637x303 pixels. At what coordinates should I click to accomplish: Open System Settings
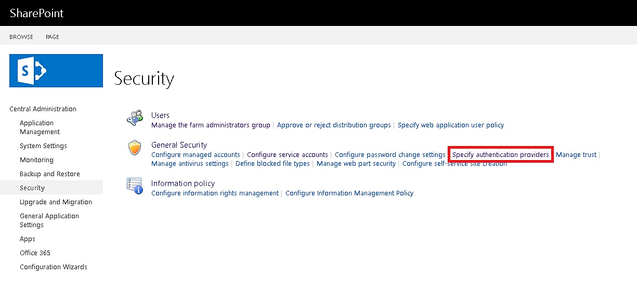pos(43,146)
